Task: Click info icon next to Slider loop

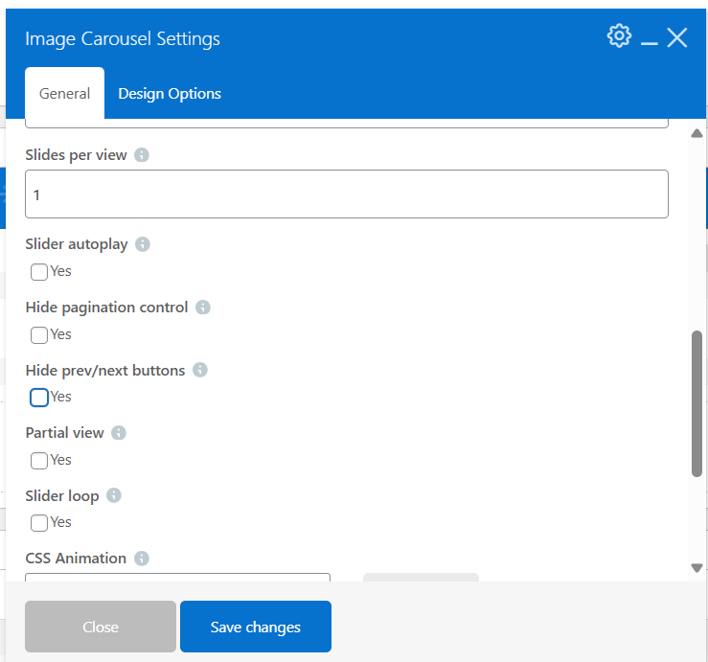Action: (x=114, y=496)
